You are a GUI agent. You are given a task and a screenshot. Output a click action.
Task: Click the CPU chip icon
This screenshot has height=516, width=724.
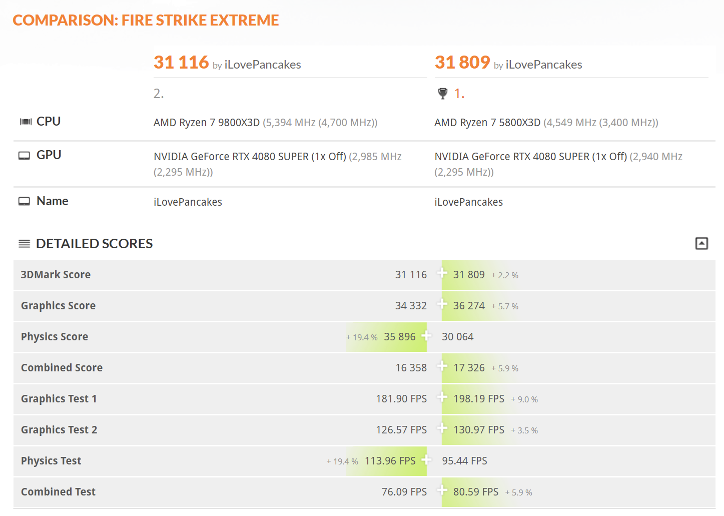26,122
